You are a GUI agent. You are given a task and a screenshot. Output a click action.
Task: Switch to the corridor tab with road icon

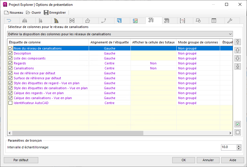[x=56, y=21]
